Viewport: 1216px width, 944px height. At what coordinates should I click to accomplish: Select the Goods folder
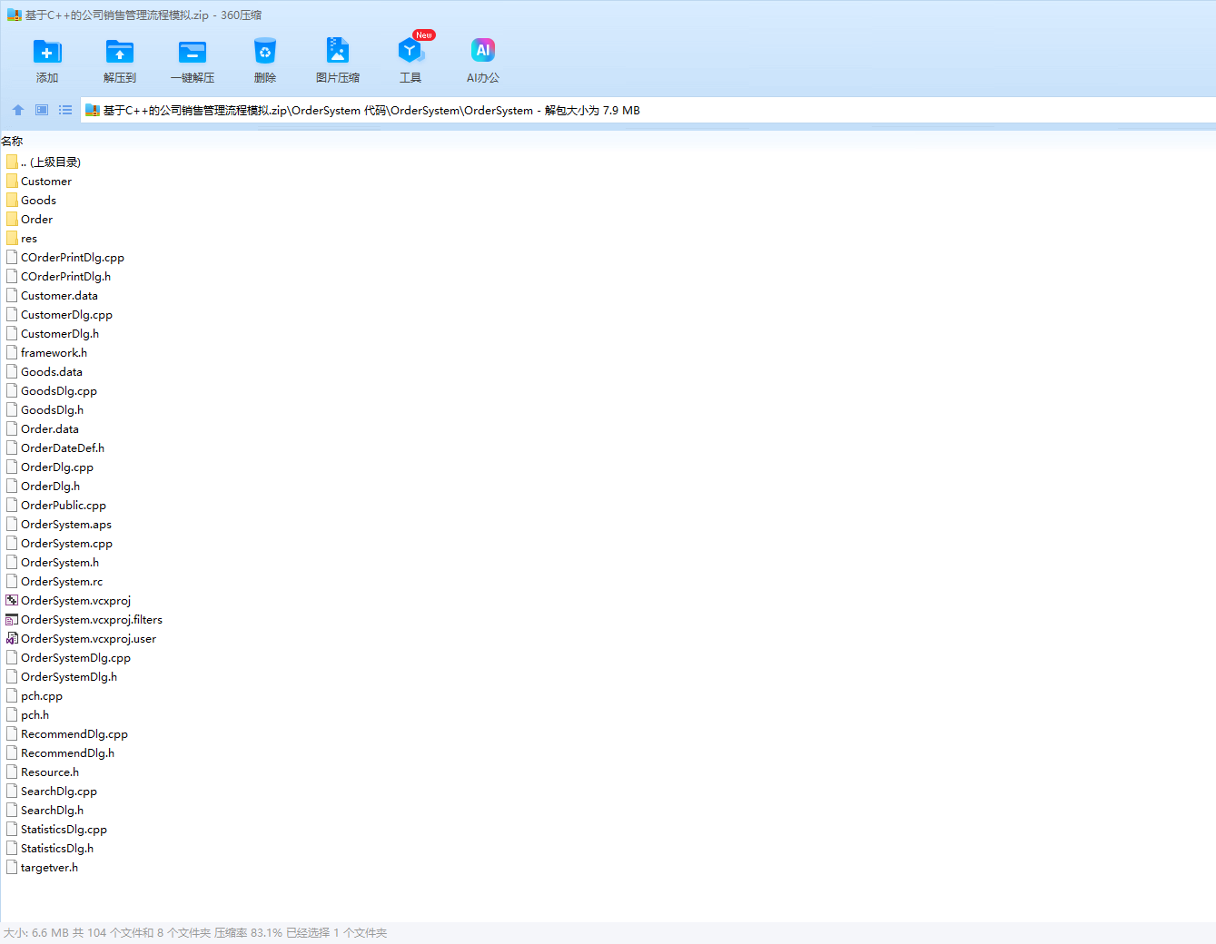click(x=32, y=200)
